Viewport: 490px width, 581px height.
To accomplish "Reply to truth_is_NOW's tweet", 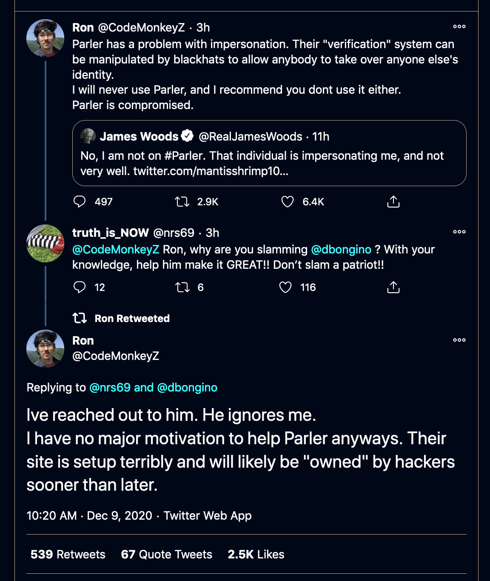I will [x=80, y=287].
